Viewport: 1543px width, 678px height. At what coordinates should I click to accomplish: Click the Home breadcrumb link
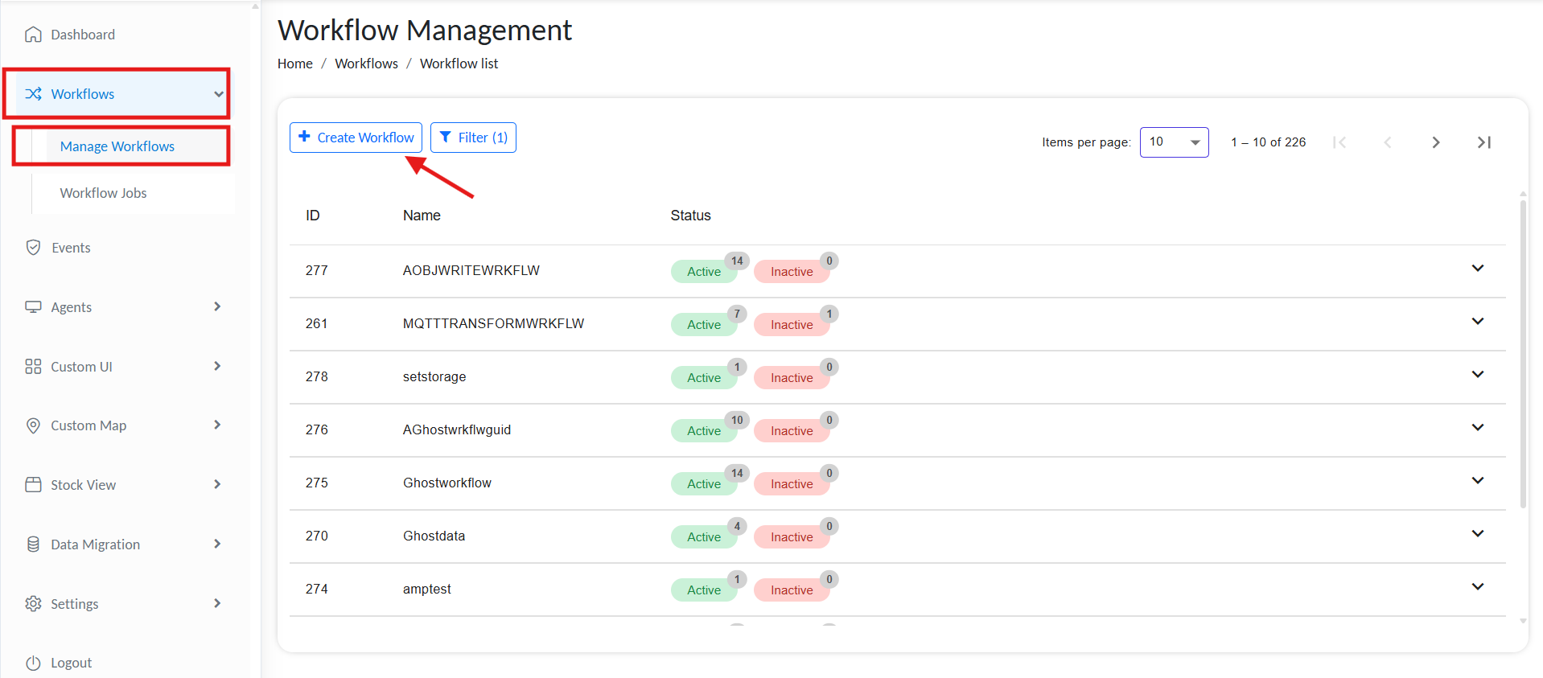coord(294,64)
